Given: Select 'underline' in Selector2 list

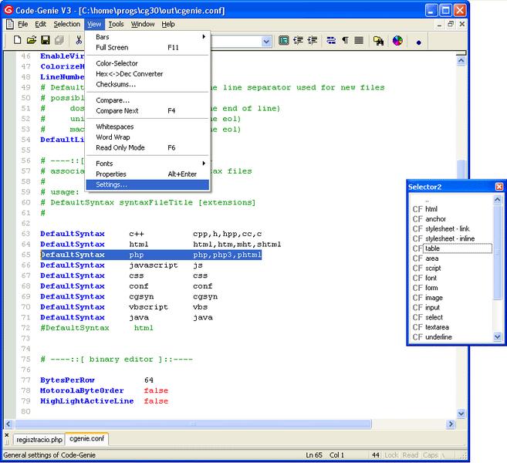Looking at the screenshot, I should (x=438, y=337).
